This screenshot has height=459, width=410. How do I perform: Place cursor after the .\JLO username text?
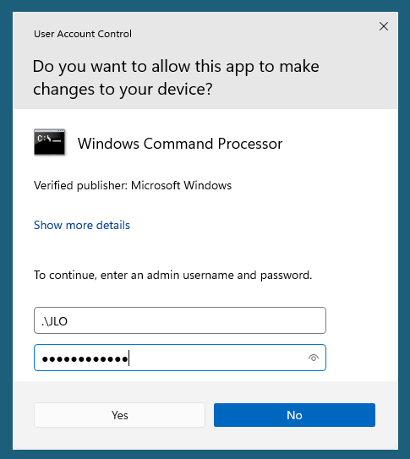pos(68,321)
